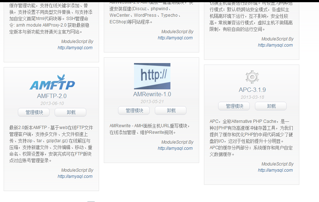
Task: Click the APC gear icon
Action: (x=252, y=77)
